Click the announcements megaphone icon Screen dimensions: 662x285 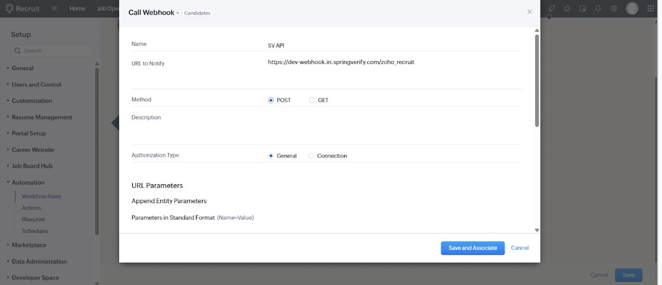coord(567,8)
